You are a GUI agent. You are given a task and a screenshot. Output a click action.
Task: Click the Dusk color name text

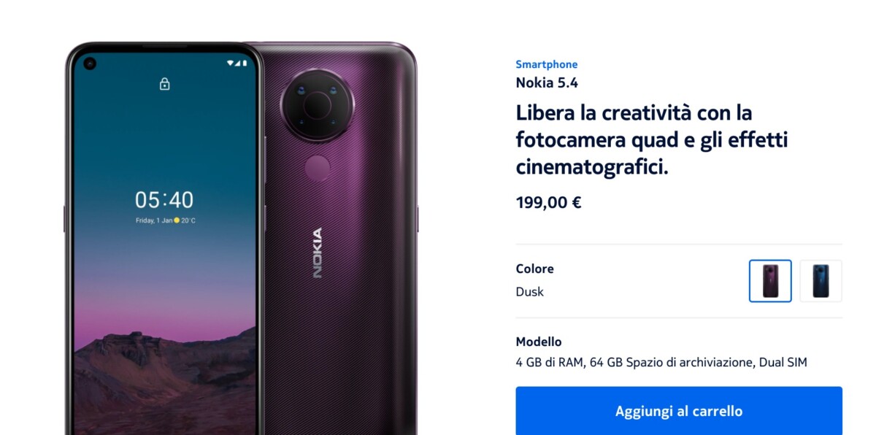click(x=530, y=292)
